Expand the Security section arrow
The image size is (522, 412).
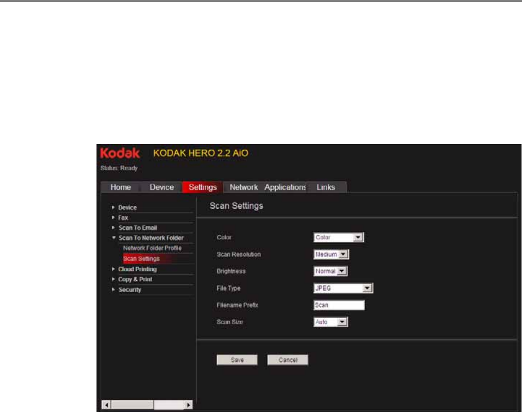pyautogui.click(x=113, y=290)
